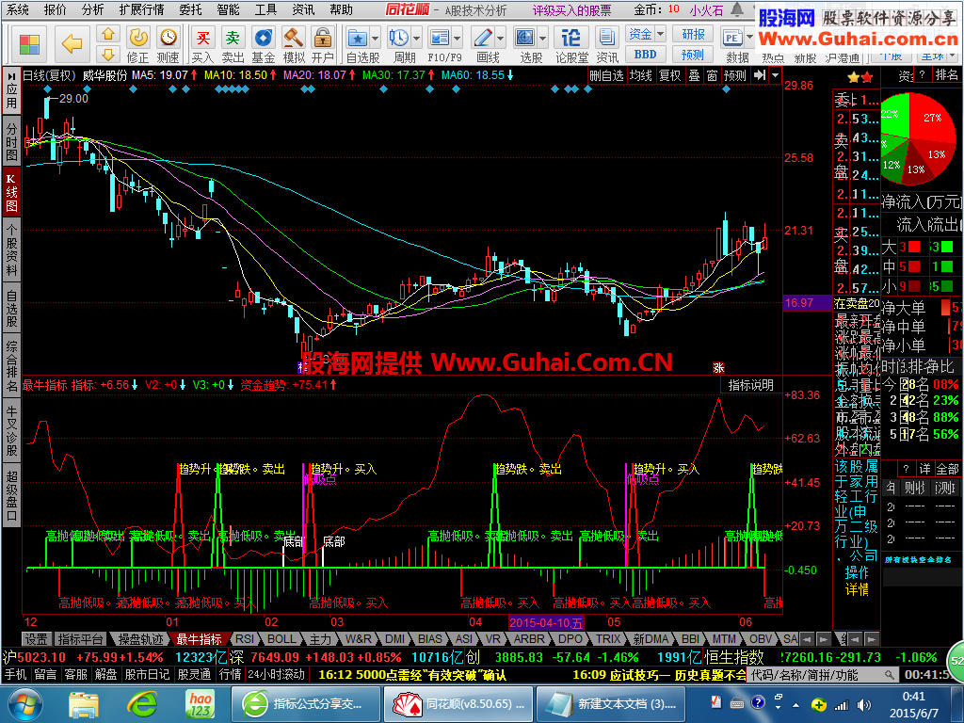Open Internet Explorer from taskbar

[143, 704]
